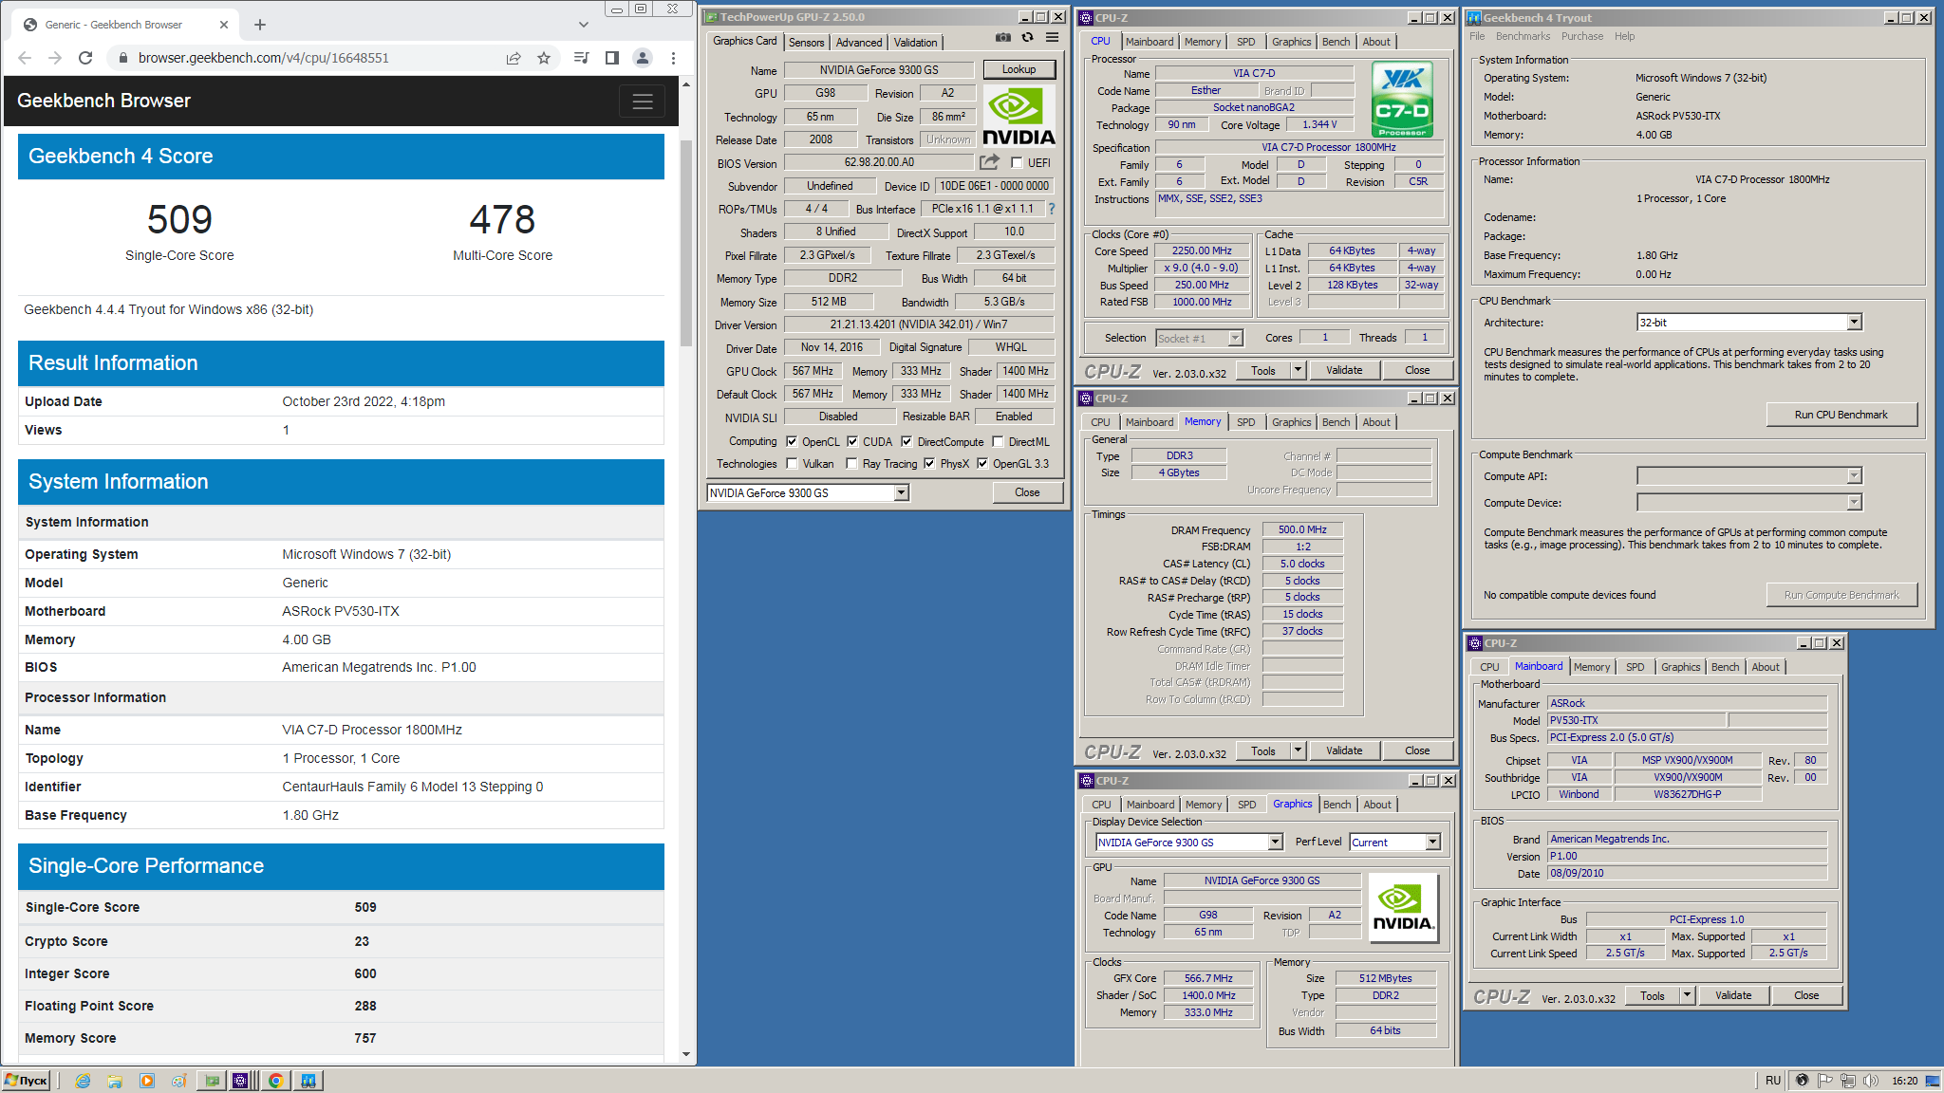Screen dimensions: 1944x1093
Task: Open the Action Center flag tray icon
Action: point(1824,1081)
